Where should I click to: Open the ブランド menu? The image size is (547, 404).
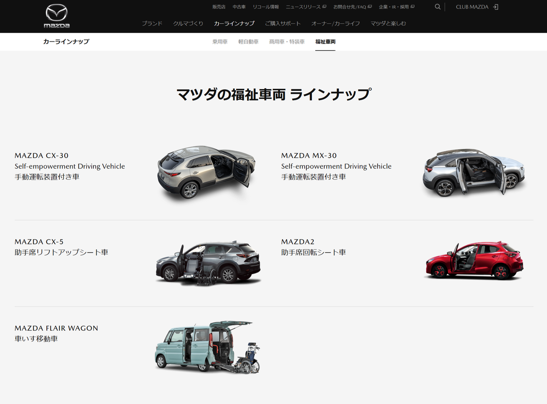click(x=152, y=23)
